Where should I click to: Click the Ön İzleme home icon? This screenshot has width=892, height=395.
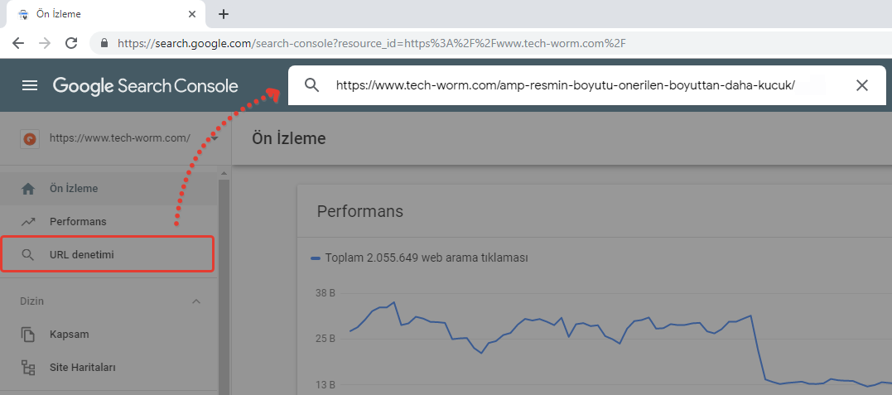point(28,189)
